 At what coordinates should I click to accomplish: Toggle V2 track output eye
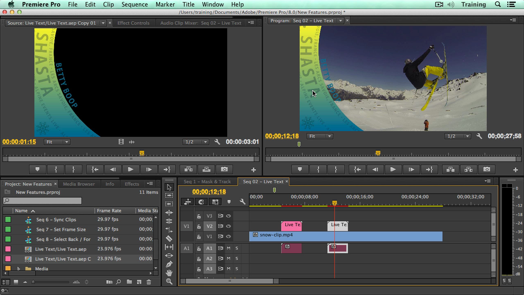click(x=228, y=226)
